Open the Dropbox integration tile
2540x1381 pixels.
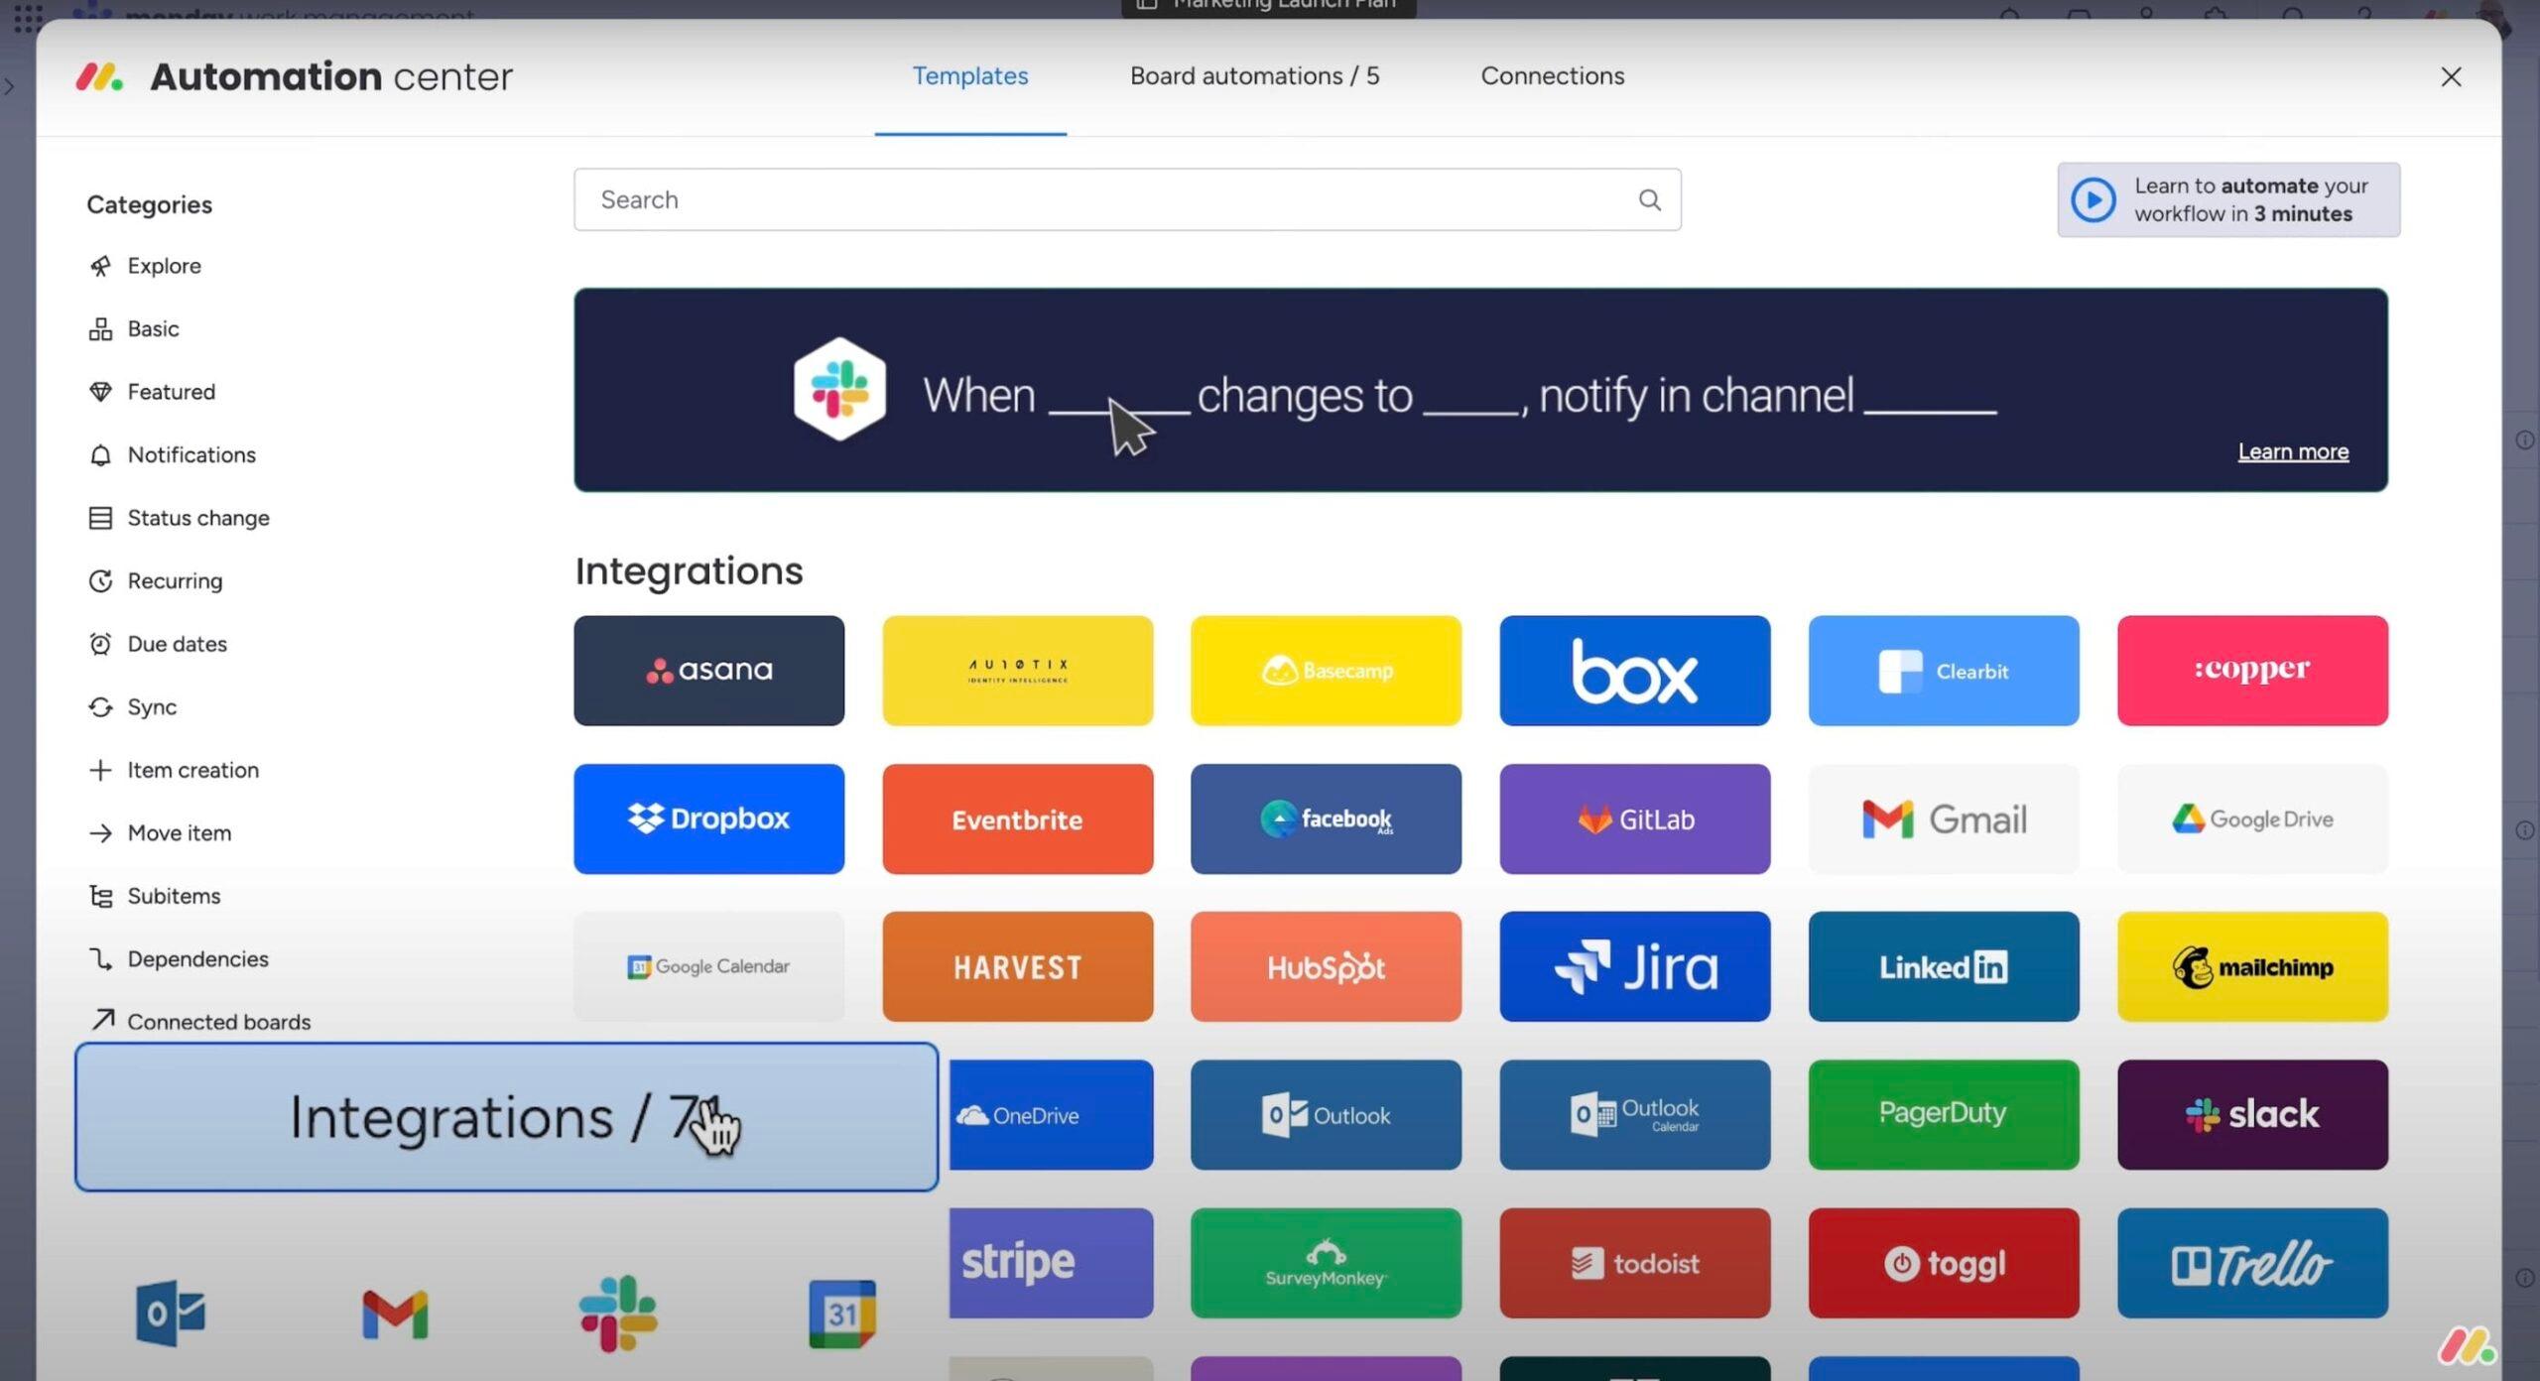pyautogui.click(x=708, y=818)
